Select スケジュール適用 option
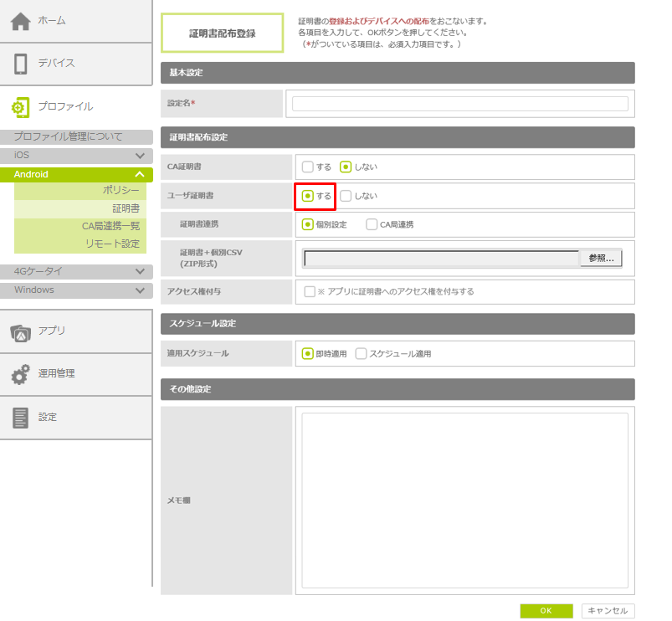This screenshot has width=672, height=621. (x=362, y=354)
